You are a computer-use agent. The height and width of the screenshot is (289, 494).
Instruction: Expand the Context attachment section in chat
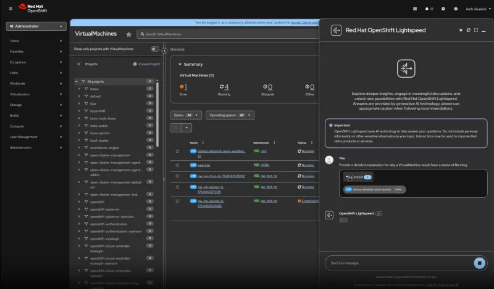point(358,177)
